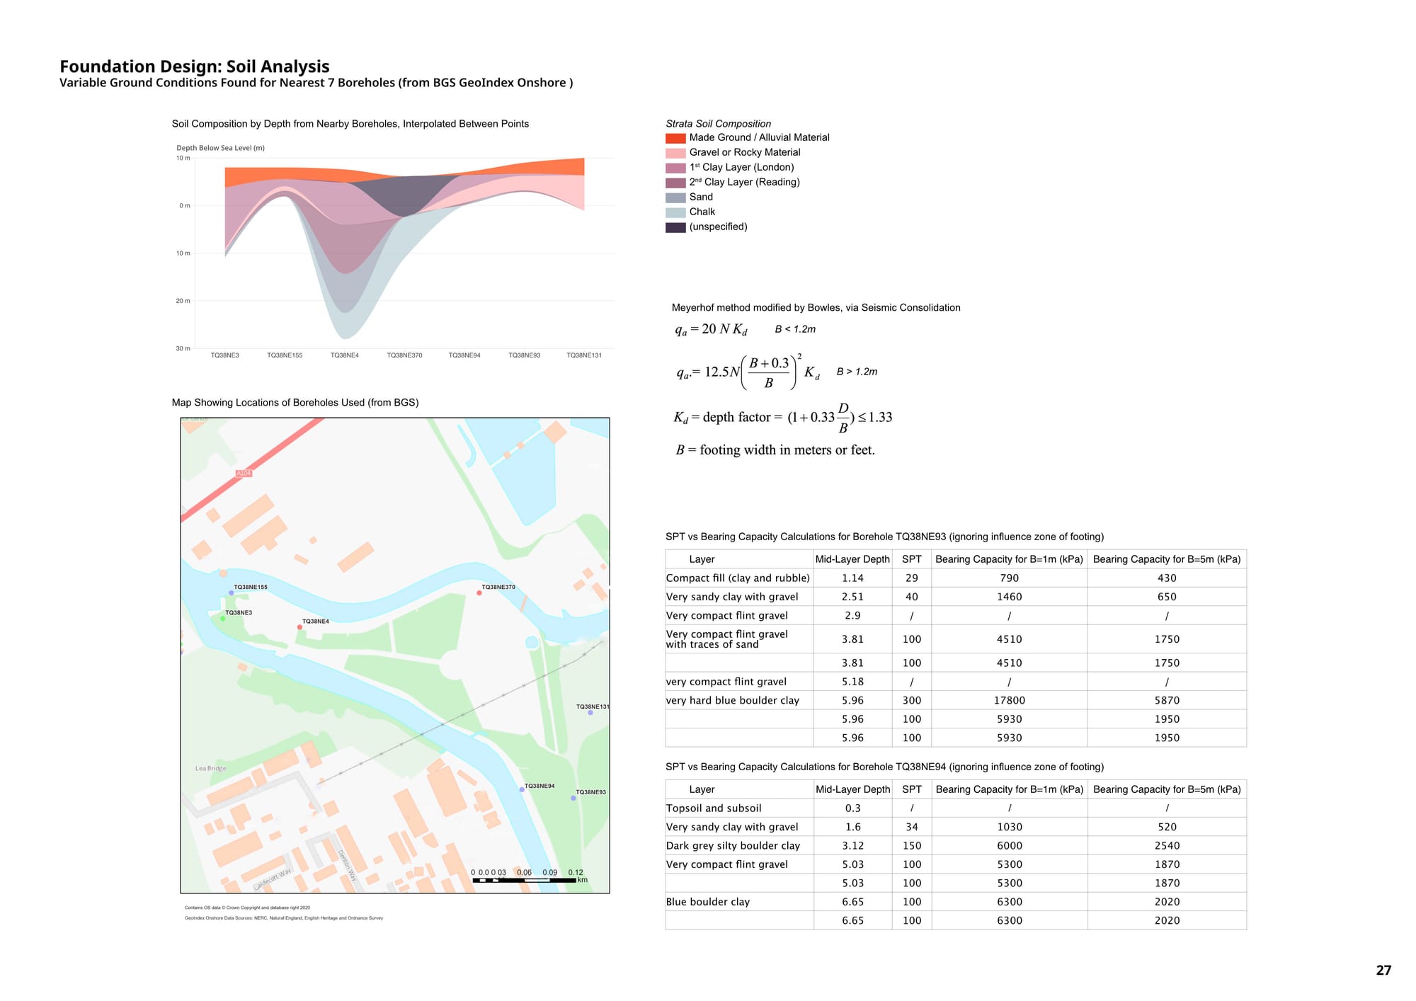This screenshot has width=1416, height=1001.
Task: Click the 'B > 1.2m' condition text
Action: coord(857,372)
